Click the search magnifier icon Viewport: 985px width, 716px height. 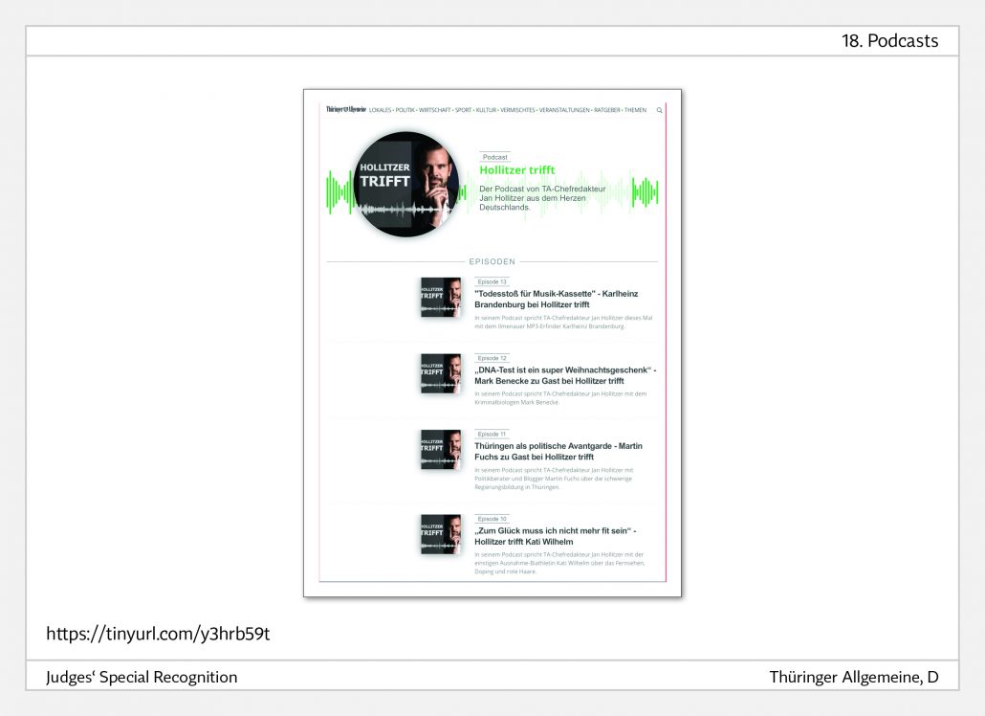[660, 110]
